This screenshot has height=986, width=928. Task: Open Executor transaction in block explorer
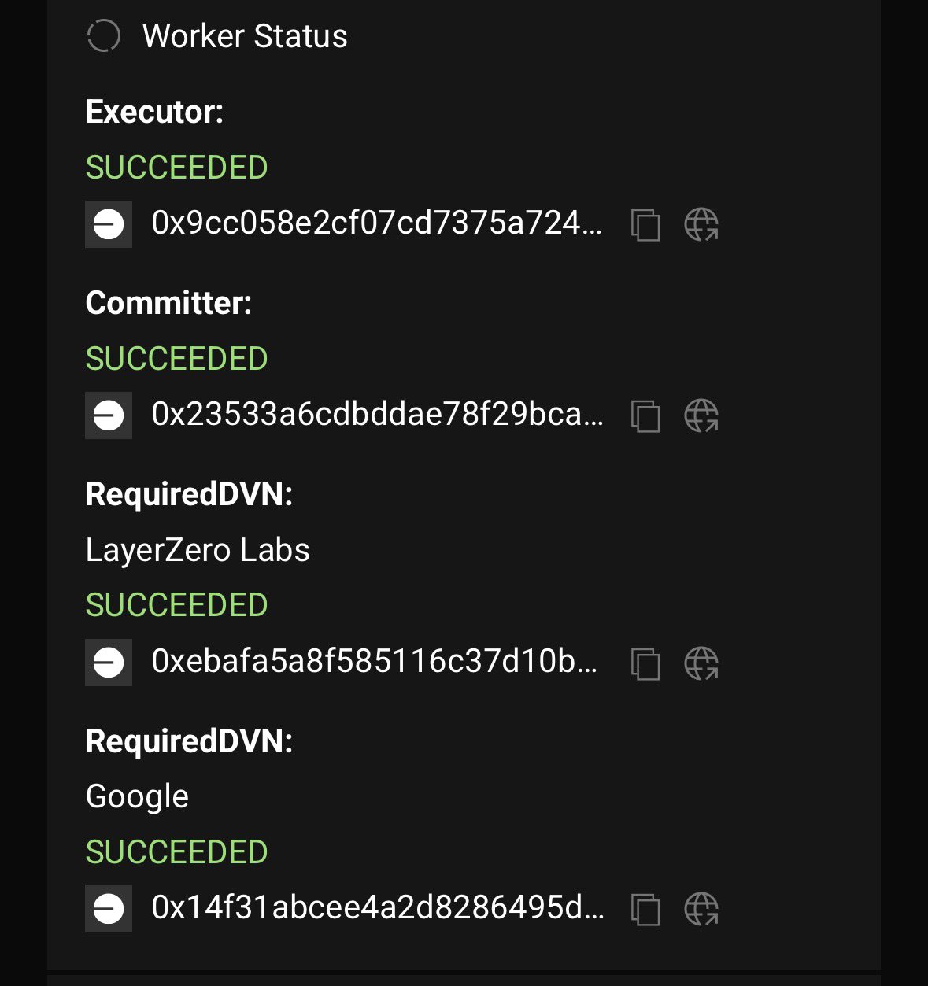coord(701,225)
